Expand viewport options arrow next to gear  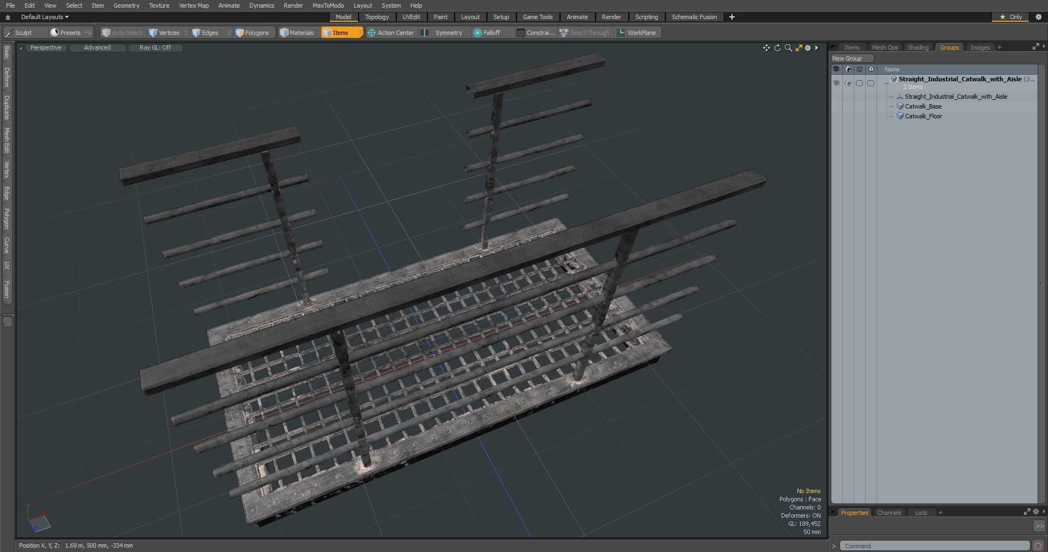coord(817,48)
